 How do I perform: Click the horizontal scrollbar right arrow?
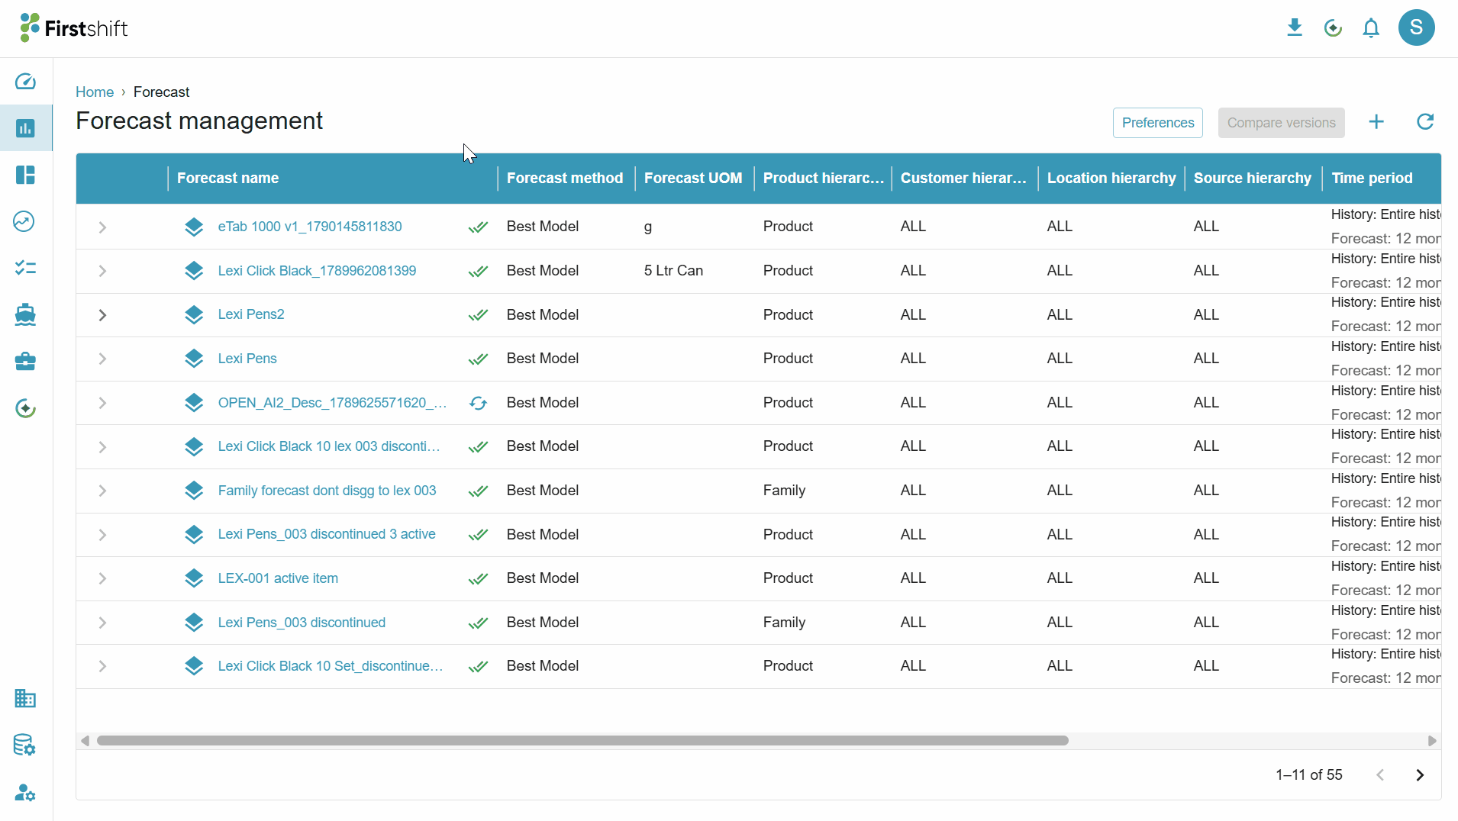[x=1432, y=741]
